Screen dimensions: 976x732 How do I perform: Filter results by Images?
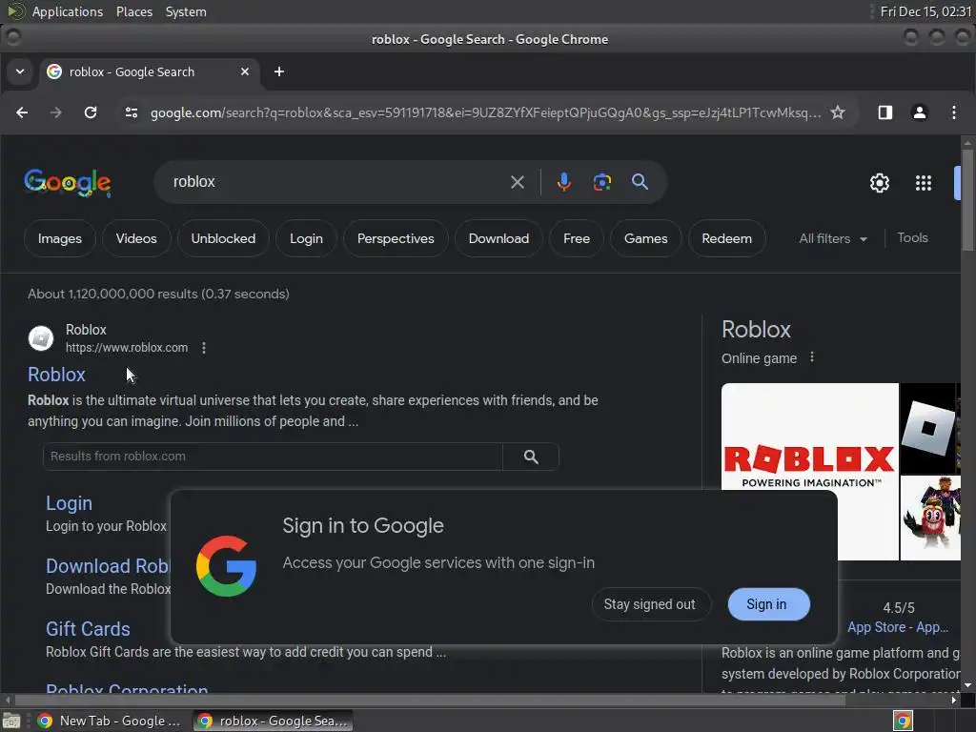coord(60,239)
